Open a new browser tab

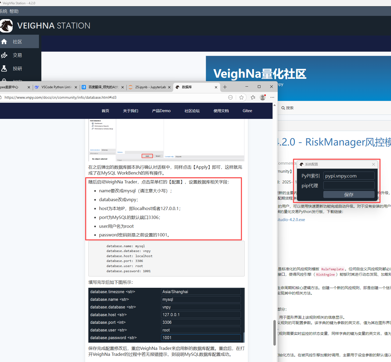pos(225,87)
